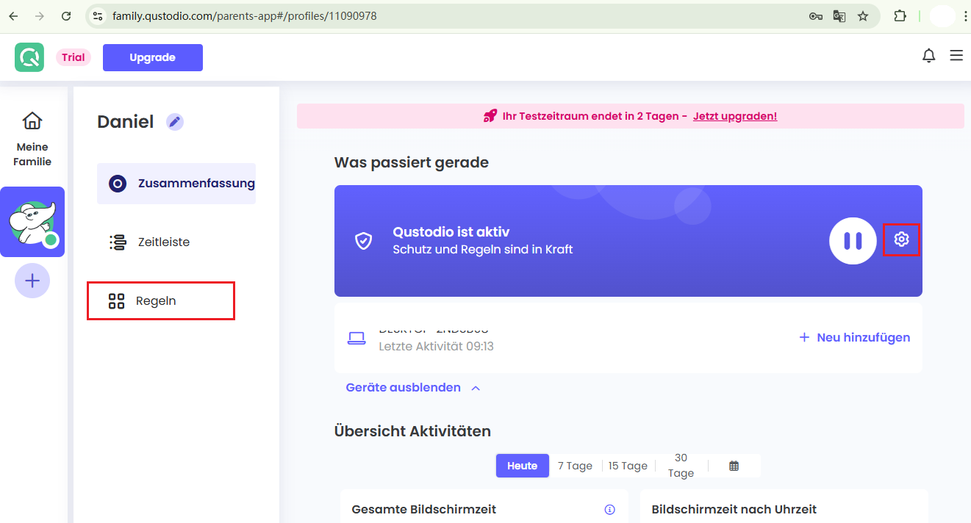Viewport: 971px width, 523px height.
Task: Click info icon beside Gesamte Bildschirmzeit
Action: (609, 509)
